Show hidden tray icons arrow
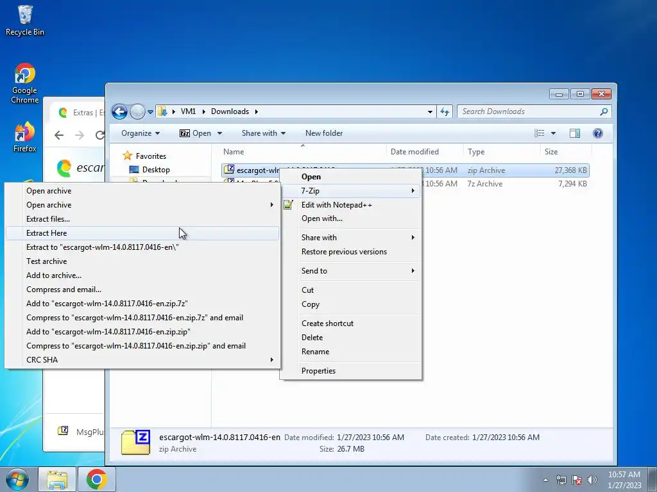Screen dimensions: 657x492 (545, 480)
